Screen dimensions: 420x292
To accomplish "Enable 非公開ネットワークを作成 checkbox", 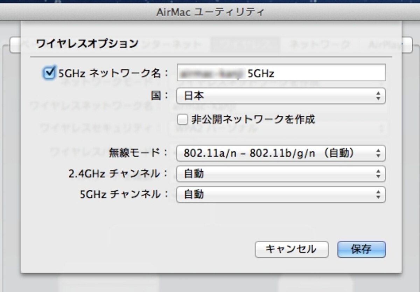I will tap(183, 120).
